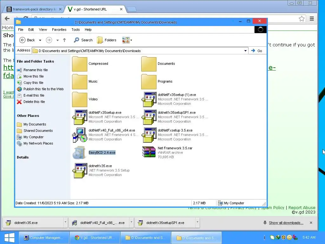Open the Documents folder icon

tap(149, 64)
